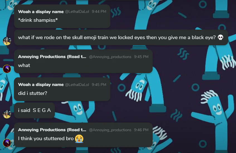The image size is (236, 153).
Task: Click the avatar beside "i said S E G A"
Action: coord(7,114)
